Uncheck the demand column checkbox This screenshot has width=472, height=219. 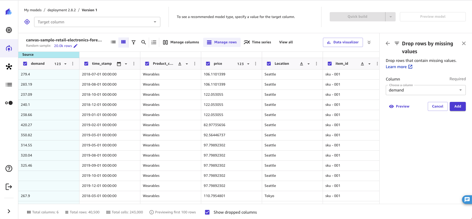(x=25, y=64)
